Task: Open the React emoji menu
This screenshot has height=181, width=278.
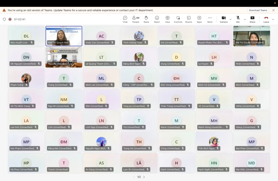Action: coord(157,19)
